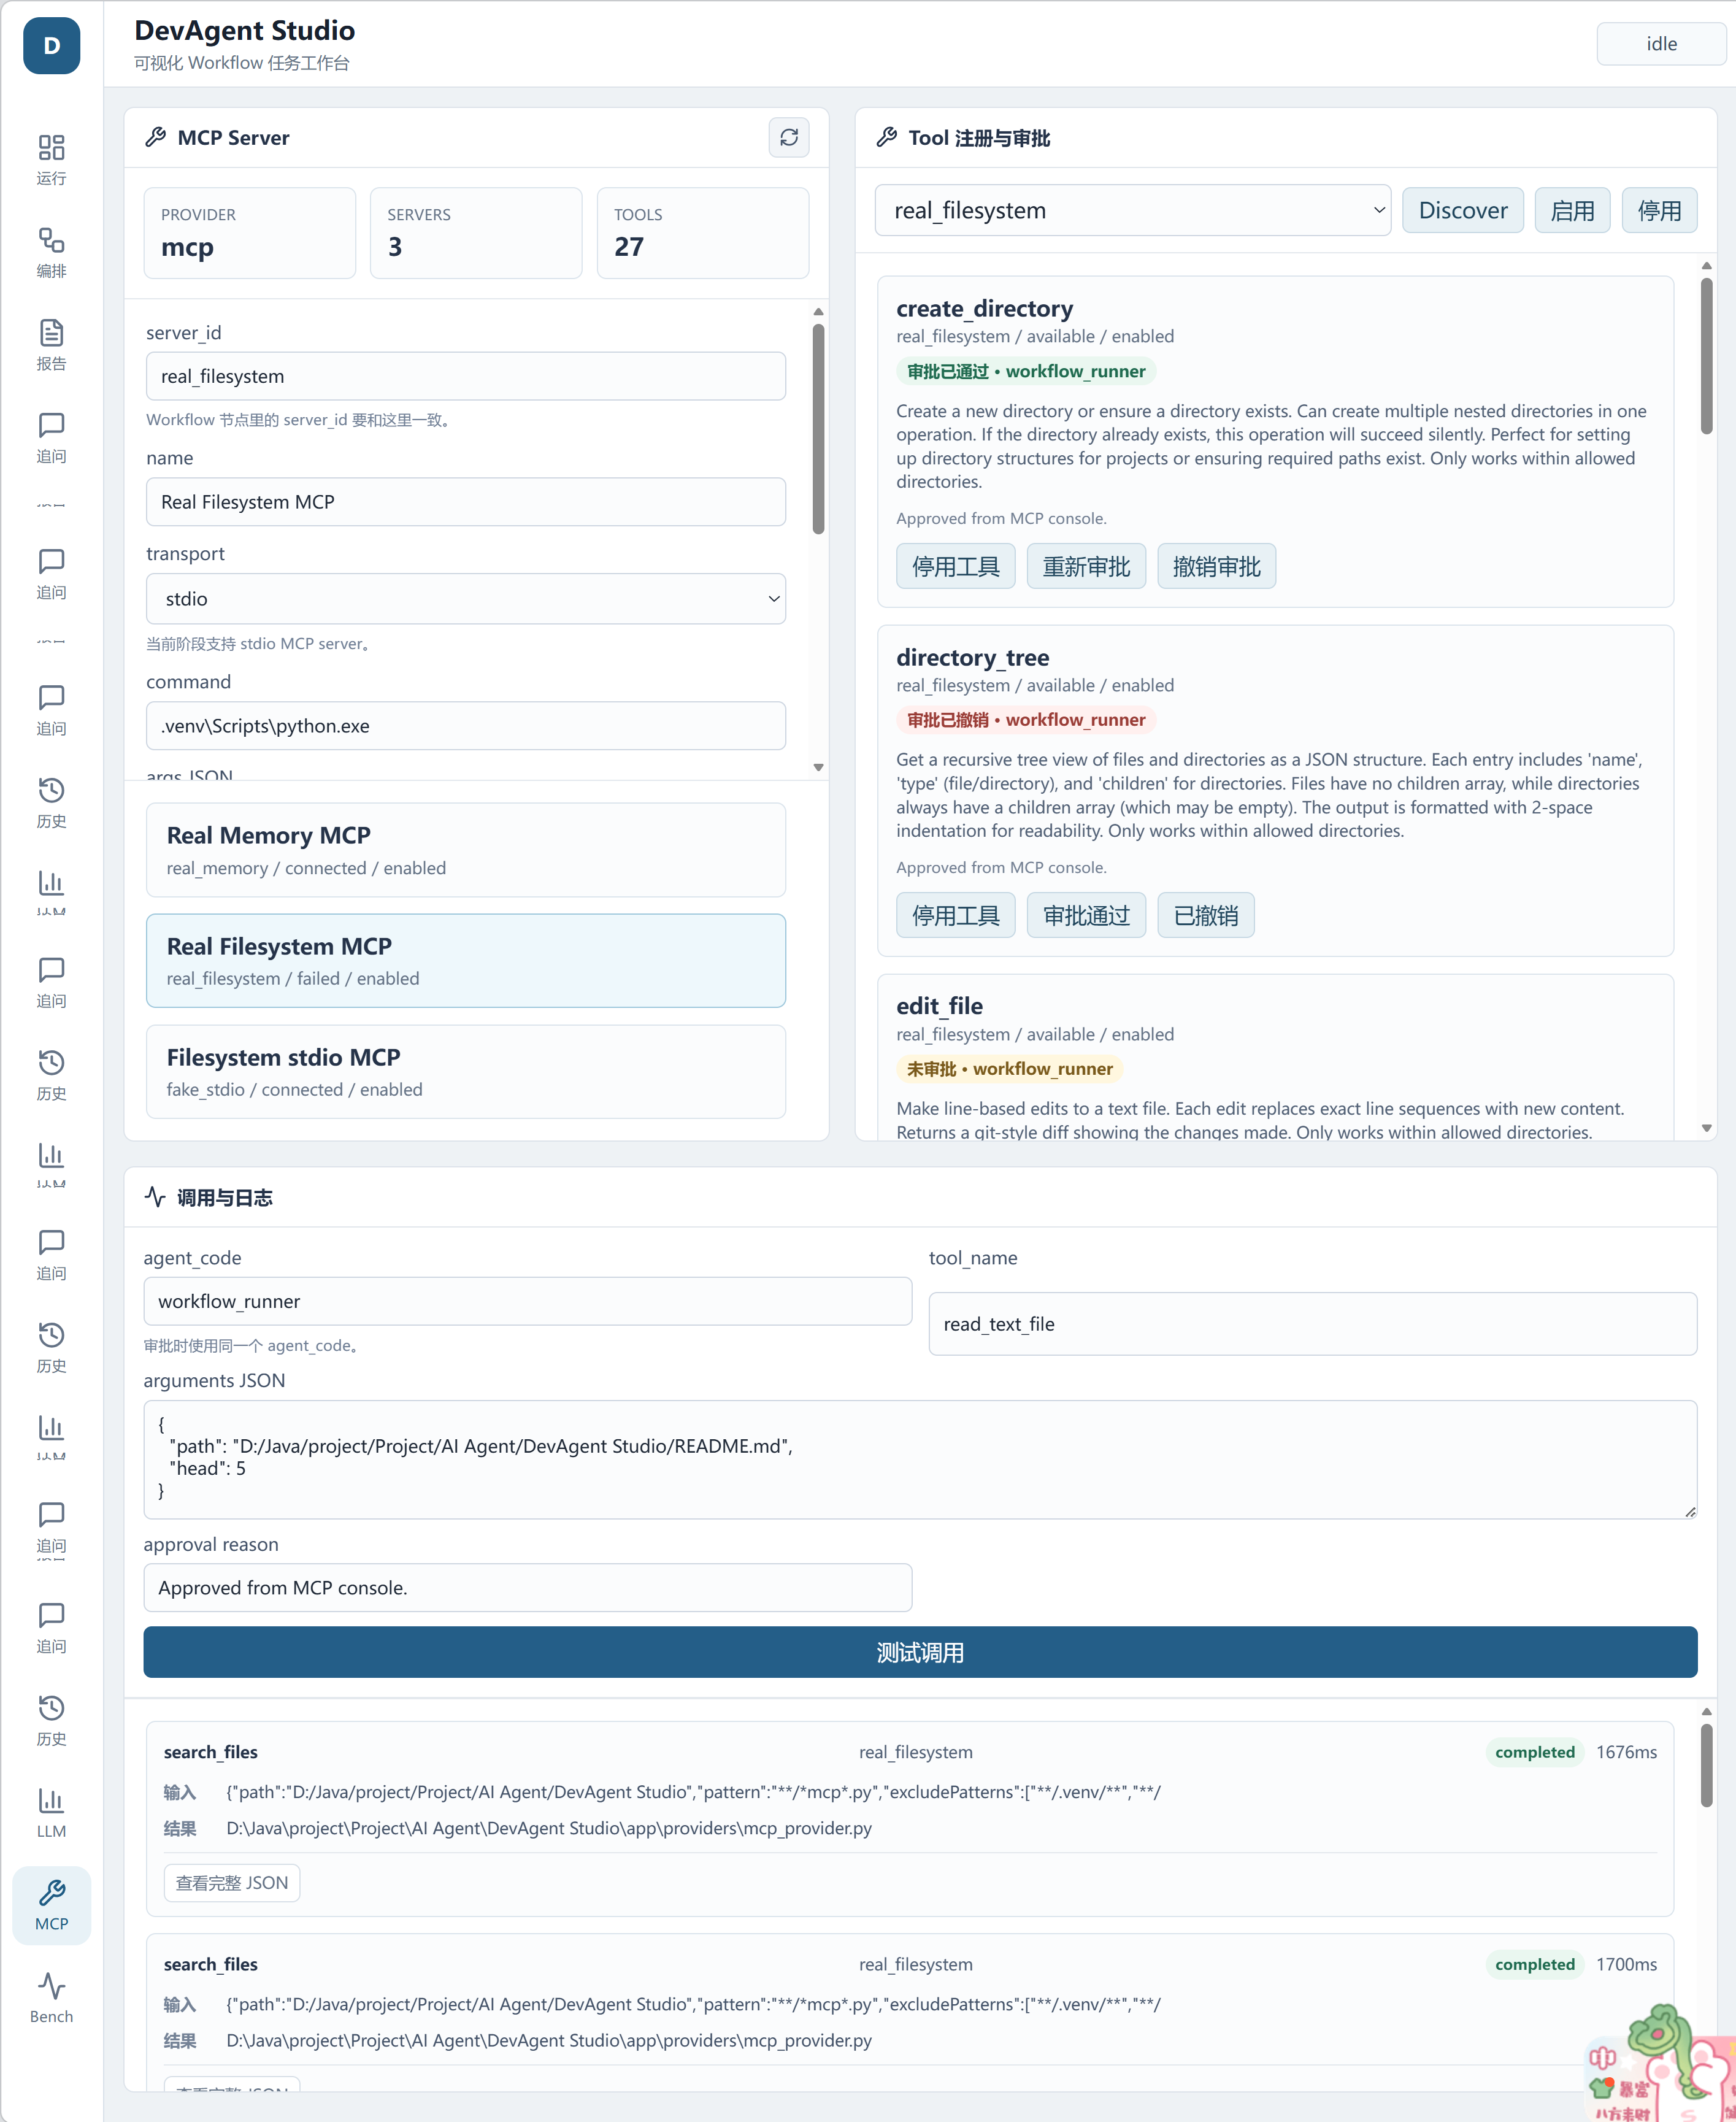
Task: Open the 报告 sidebar page
Action: 51,345
